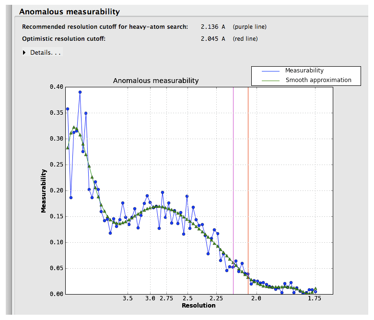Screen dimensions: 374x320
Task: Click the "Details. . ." label text
Action: click(46, 52)
